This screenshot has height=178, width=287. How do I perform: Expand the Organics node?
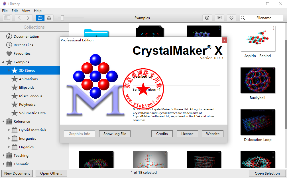click(x=9, y=147)
